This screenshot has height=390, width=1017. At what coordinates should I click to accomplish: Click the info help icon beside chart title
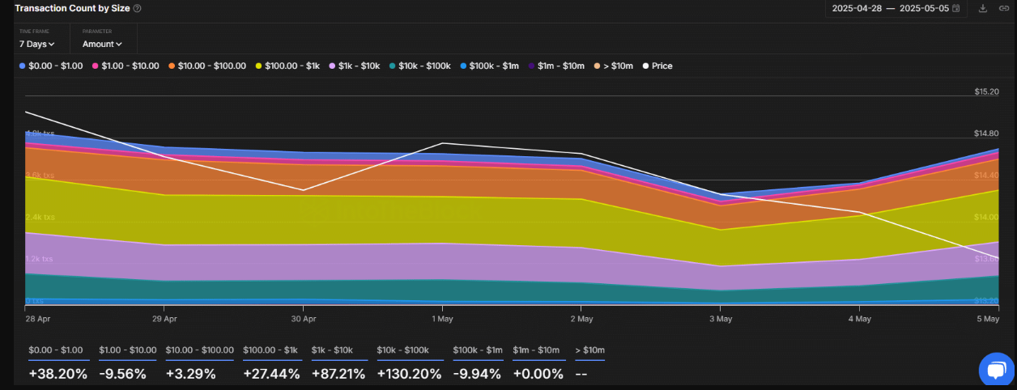(137, 8)
